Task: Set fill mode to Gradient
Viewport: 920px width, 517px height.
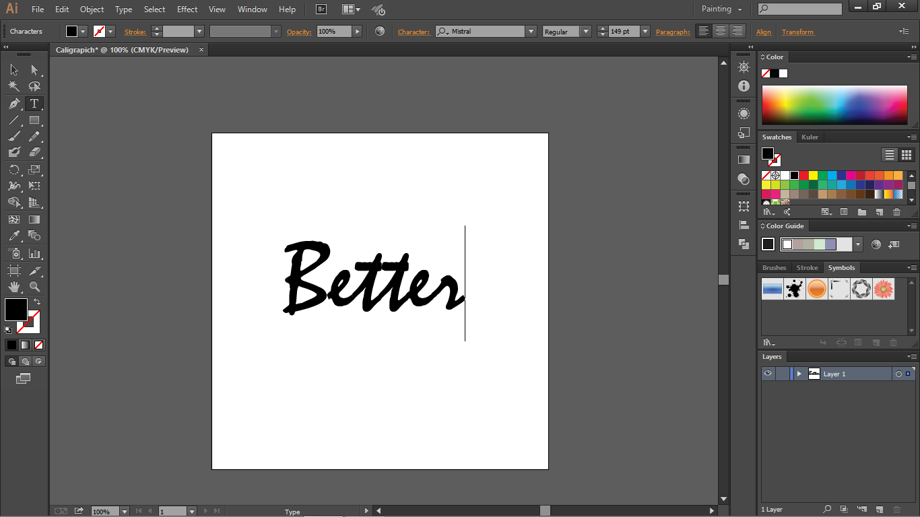Action: pos(25,345)
